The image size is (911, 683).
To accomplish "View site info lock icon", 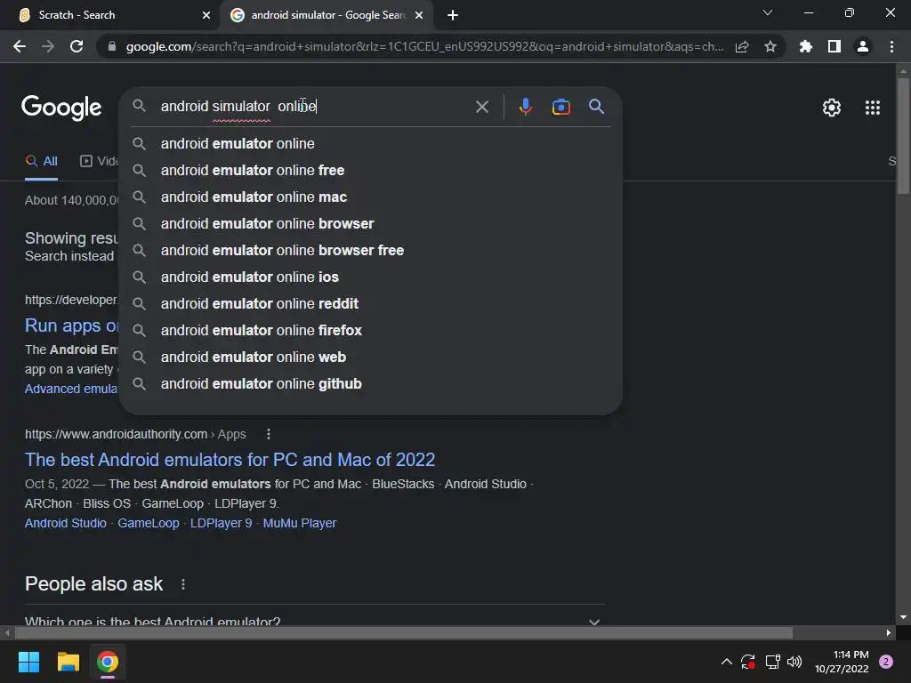I will [111, 46].
